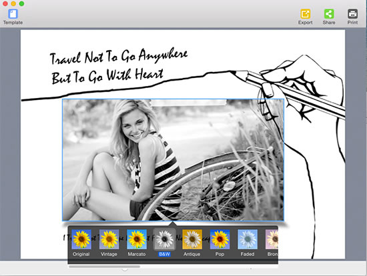Screen dimensions: 367x276
Task: Apply the Vintage filter thumbnail
Action: coord(109,239)
